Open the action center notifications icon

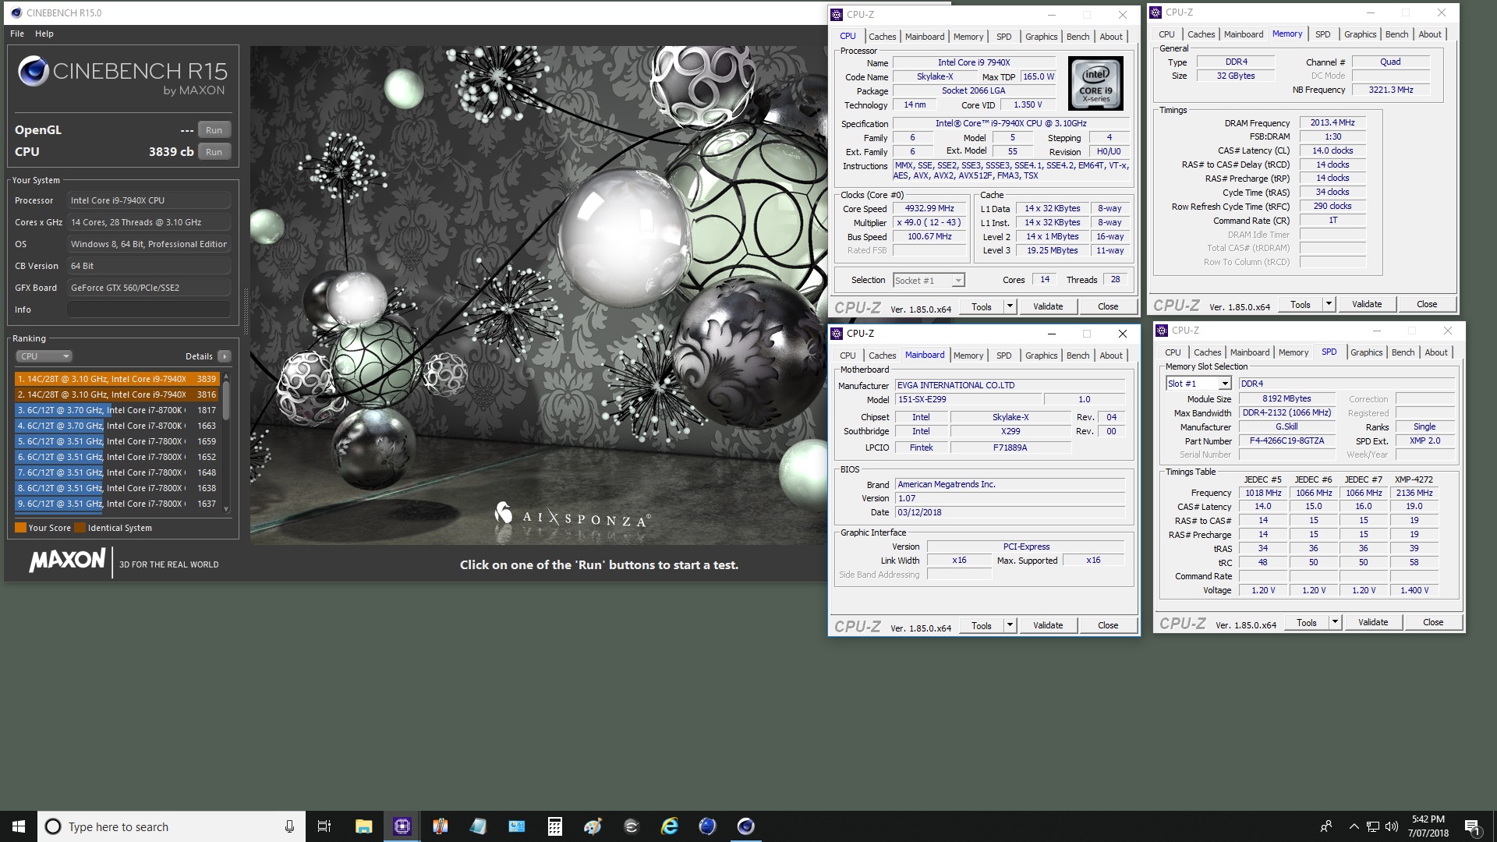tap(1472, 826)
